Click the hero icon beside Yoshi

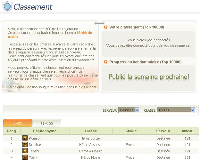tap(25, 157)
